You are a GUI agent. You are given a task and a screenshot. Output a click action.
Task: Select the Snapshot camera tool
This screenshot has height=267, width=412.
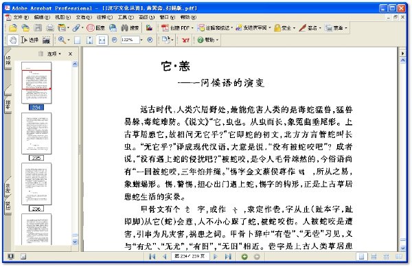pos(46,40)
